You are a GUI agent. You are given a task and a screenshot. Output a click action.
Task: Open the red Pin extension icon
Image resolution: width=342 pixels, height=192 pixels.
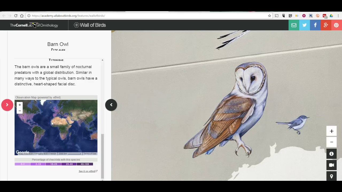(324, 16)
